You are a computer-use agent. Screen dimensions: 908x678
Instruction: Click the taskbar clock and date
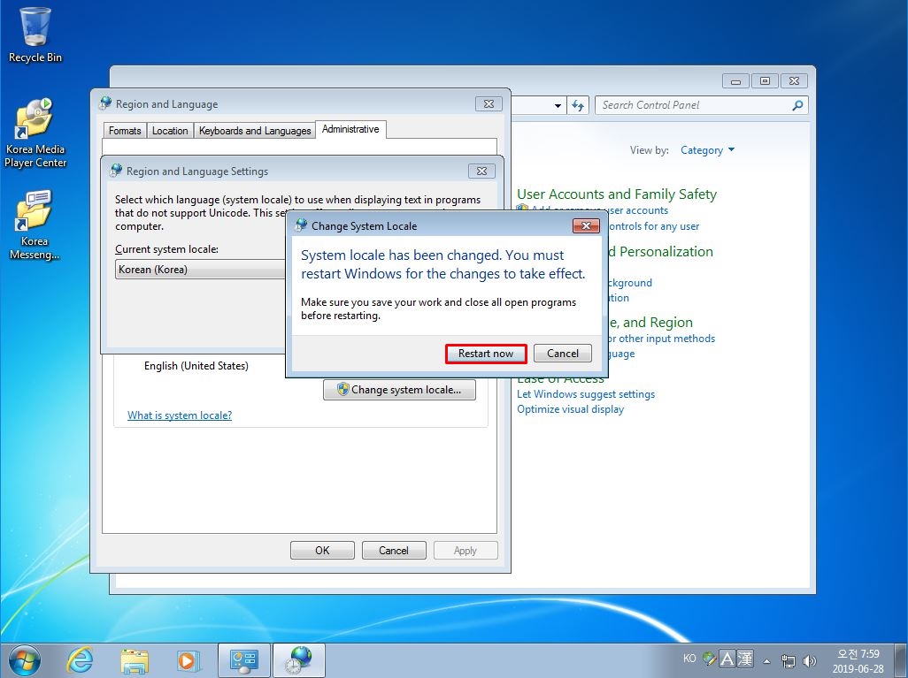[x=858, y=660]
